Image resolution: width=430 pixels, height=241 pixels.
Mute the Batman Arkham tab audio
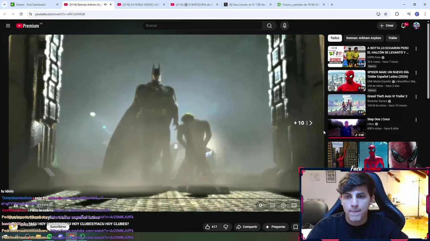(x=105, y=5)
